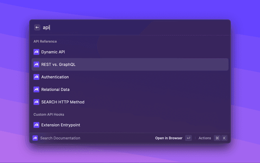Select the REST vs. GraphQL entry
This screenshot has height=163, width=260.
point(130,64)
